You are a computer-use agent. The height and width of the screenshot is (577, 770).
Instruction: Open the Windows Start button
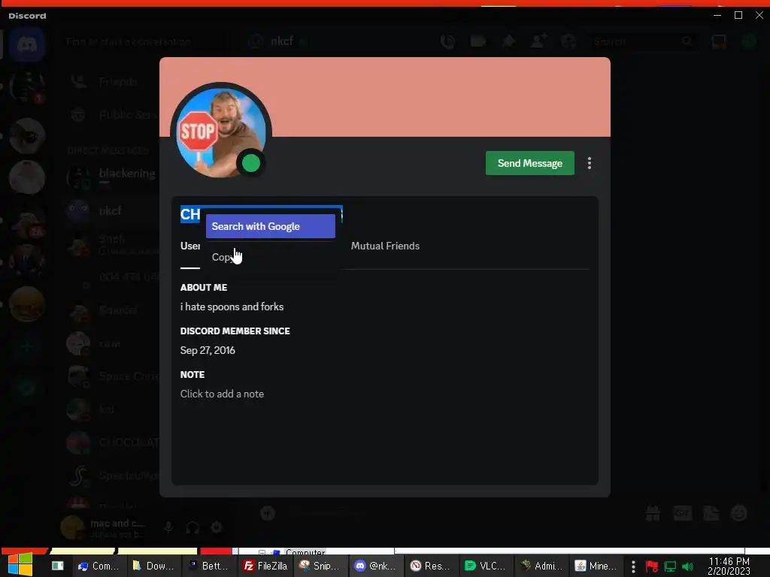(20, 565)
